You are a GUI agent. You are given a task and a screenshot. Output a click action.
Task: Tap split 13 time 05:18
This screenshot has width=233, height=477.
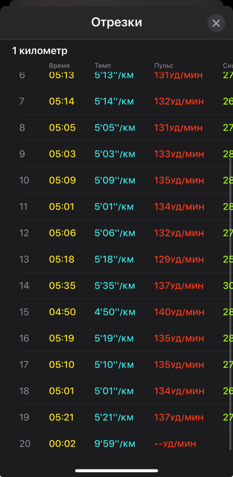point(62,259)
